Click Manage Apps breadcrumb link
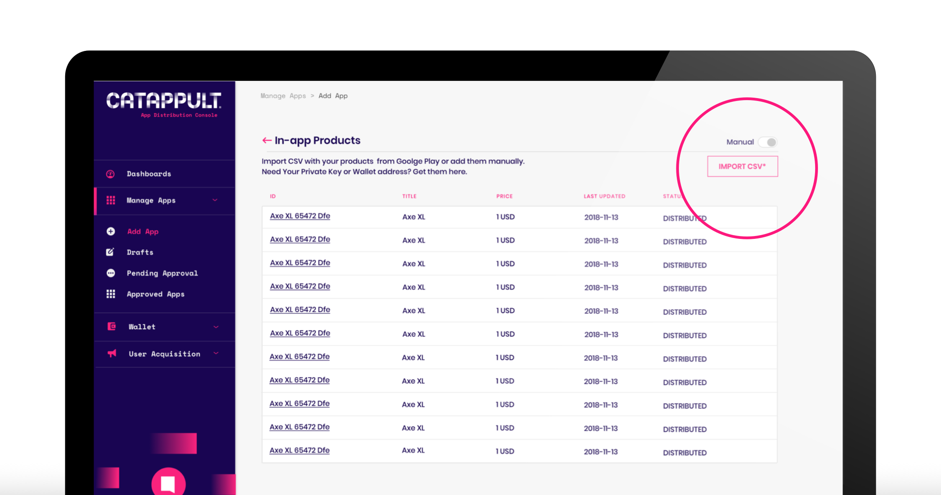 click(283, 96)
